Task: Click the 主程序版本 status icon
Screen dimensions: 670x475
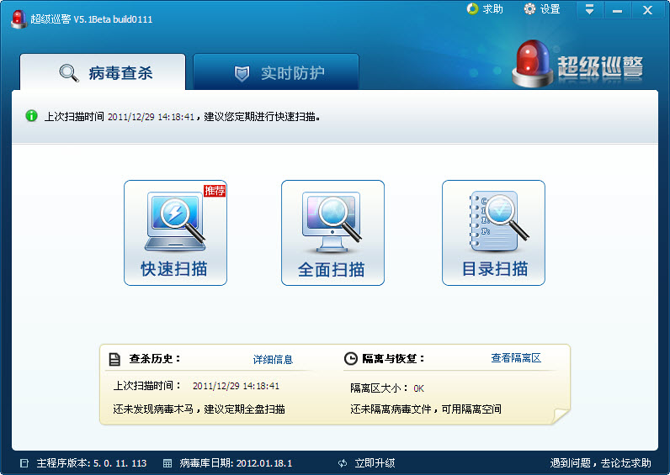Action: tap(24, 463)
